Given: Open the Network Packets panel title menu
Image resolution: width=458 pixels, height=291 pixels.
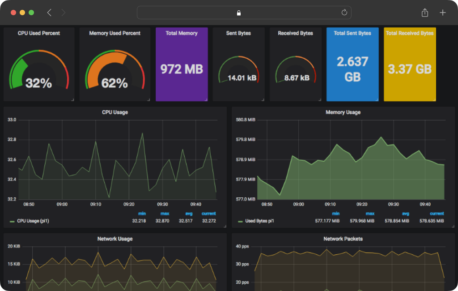Looking at the screenshot, I should [x=343, y=239].
